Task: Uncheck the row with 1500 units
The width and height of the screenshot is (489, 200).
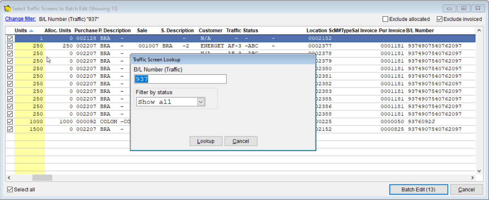Action: (10, 129)
